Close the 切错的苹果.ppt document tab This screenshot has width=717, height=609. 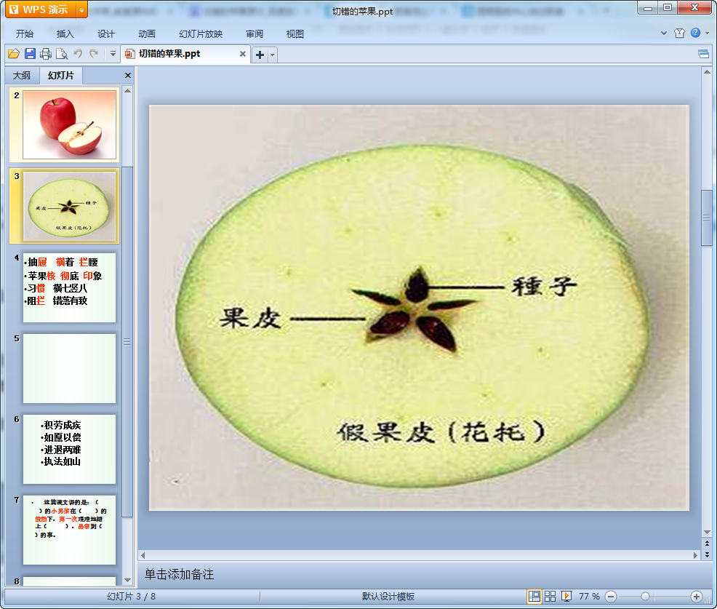coord(243,54)
